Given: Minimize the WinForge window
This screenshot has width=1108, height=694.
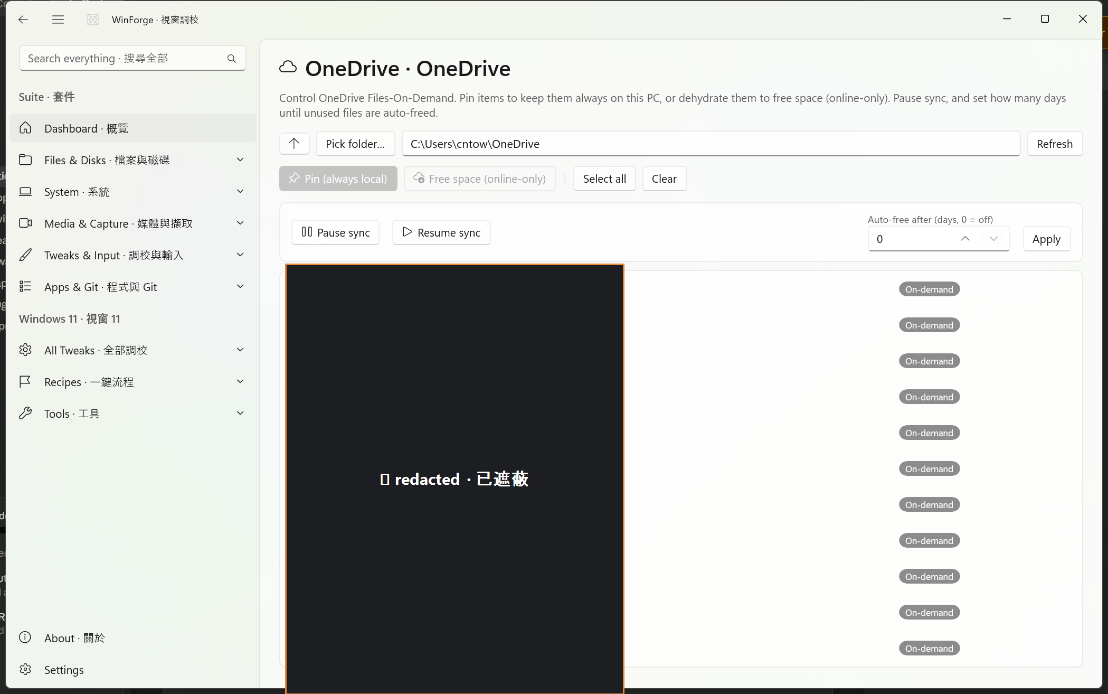Looking at the screenshot, I should (1007, 19).
